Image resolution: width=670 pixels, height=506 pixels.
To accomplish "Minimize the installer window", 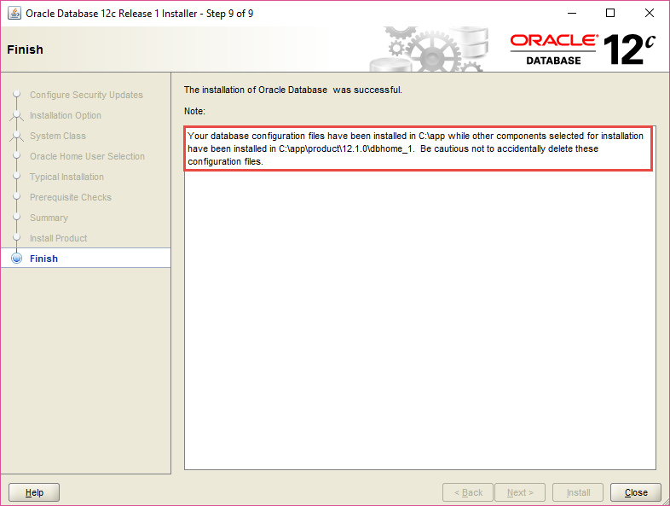I will click(572, 14).
